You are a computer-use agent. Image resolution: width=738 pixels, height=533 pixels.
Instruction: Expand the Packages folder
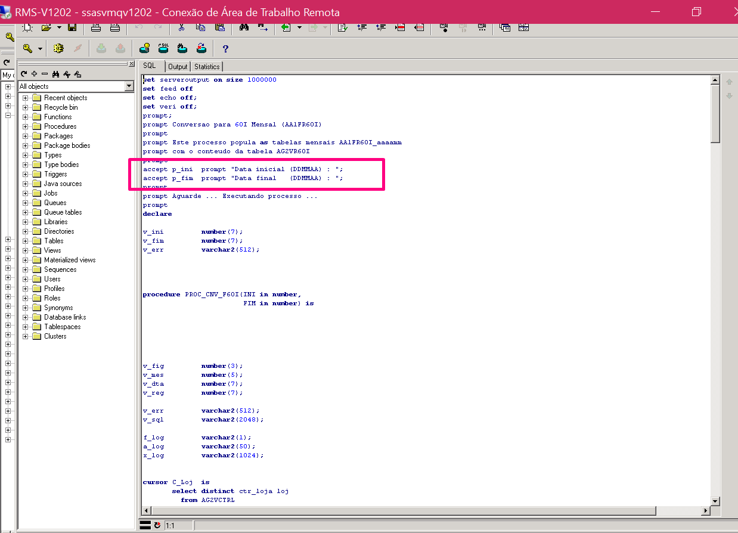click(26, 136)
